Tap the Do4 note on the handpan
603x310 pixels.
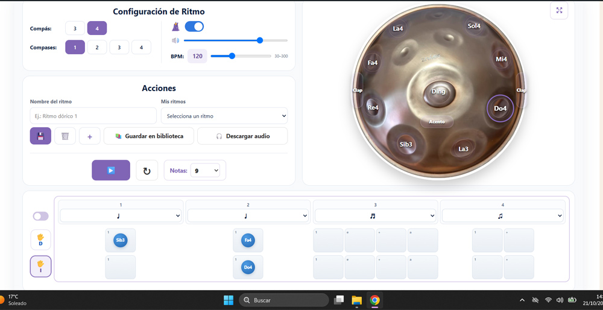pos(500,109)
